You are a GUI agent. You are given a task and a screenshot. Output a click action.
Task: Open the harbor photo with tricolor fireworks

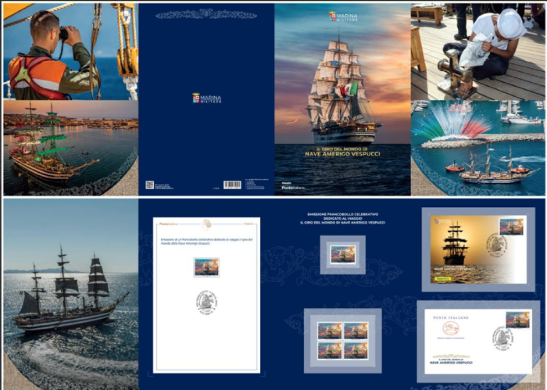[477, 148]
